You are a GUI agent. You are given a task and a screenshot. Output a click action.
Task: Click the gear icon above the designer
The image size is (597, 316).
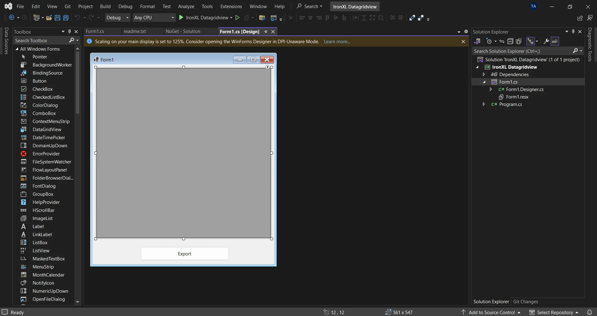tap(466, 32)
